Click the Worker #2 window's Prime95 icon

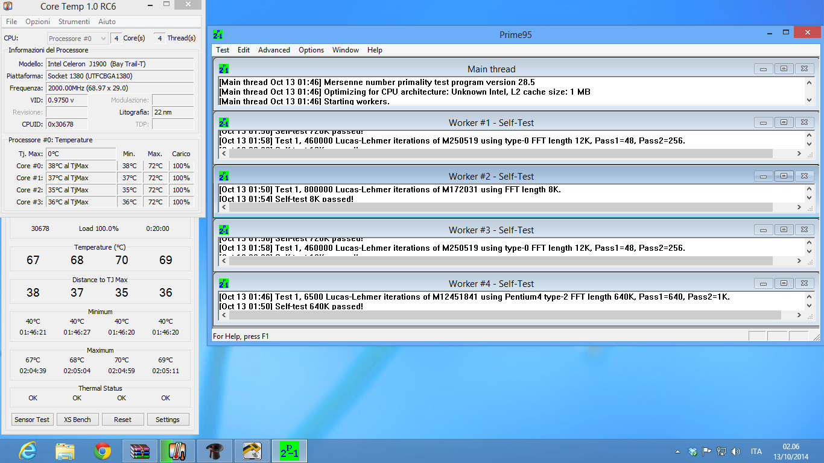click(x=223, y=176)
